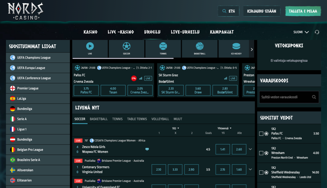The image size is (327, 188).
Task: Switch to the Basketball live tab
Action: tap(99, 119)
